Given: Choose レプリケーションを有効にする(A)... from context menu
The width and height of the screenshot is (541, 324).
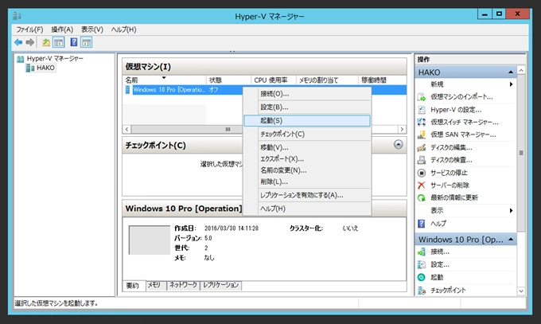Looking at the screenshot, I should pyautogui.click(x=307, y=195).
